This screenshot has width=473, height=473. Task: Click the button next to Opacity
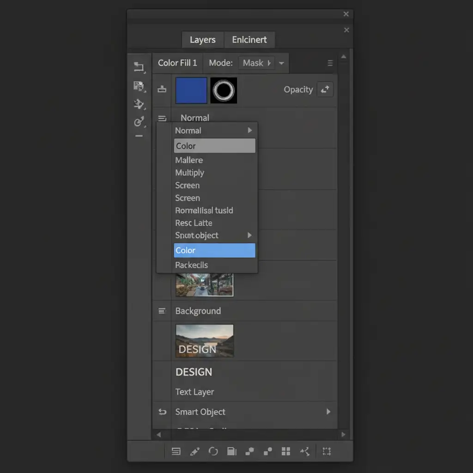click(x=325, y=90)
